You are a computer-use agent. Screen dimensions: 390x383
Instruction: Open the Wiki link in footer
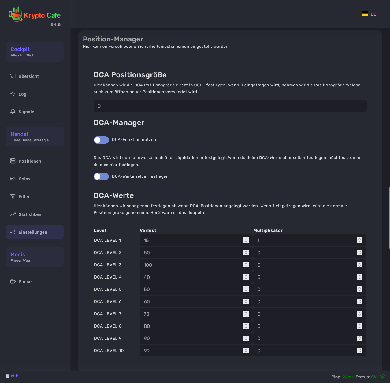pos(15,376)
